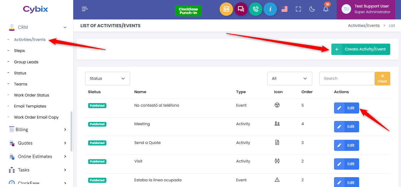Click the Quotes module icon

12,143
